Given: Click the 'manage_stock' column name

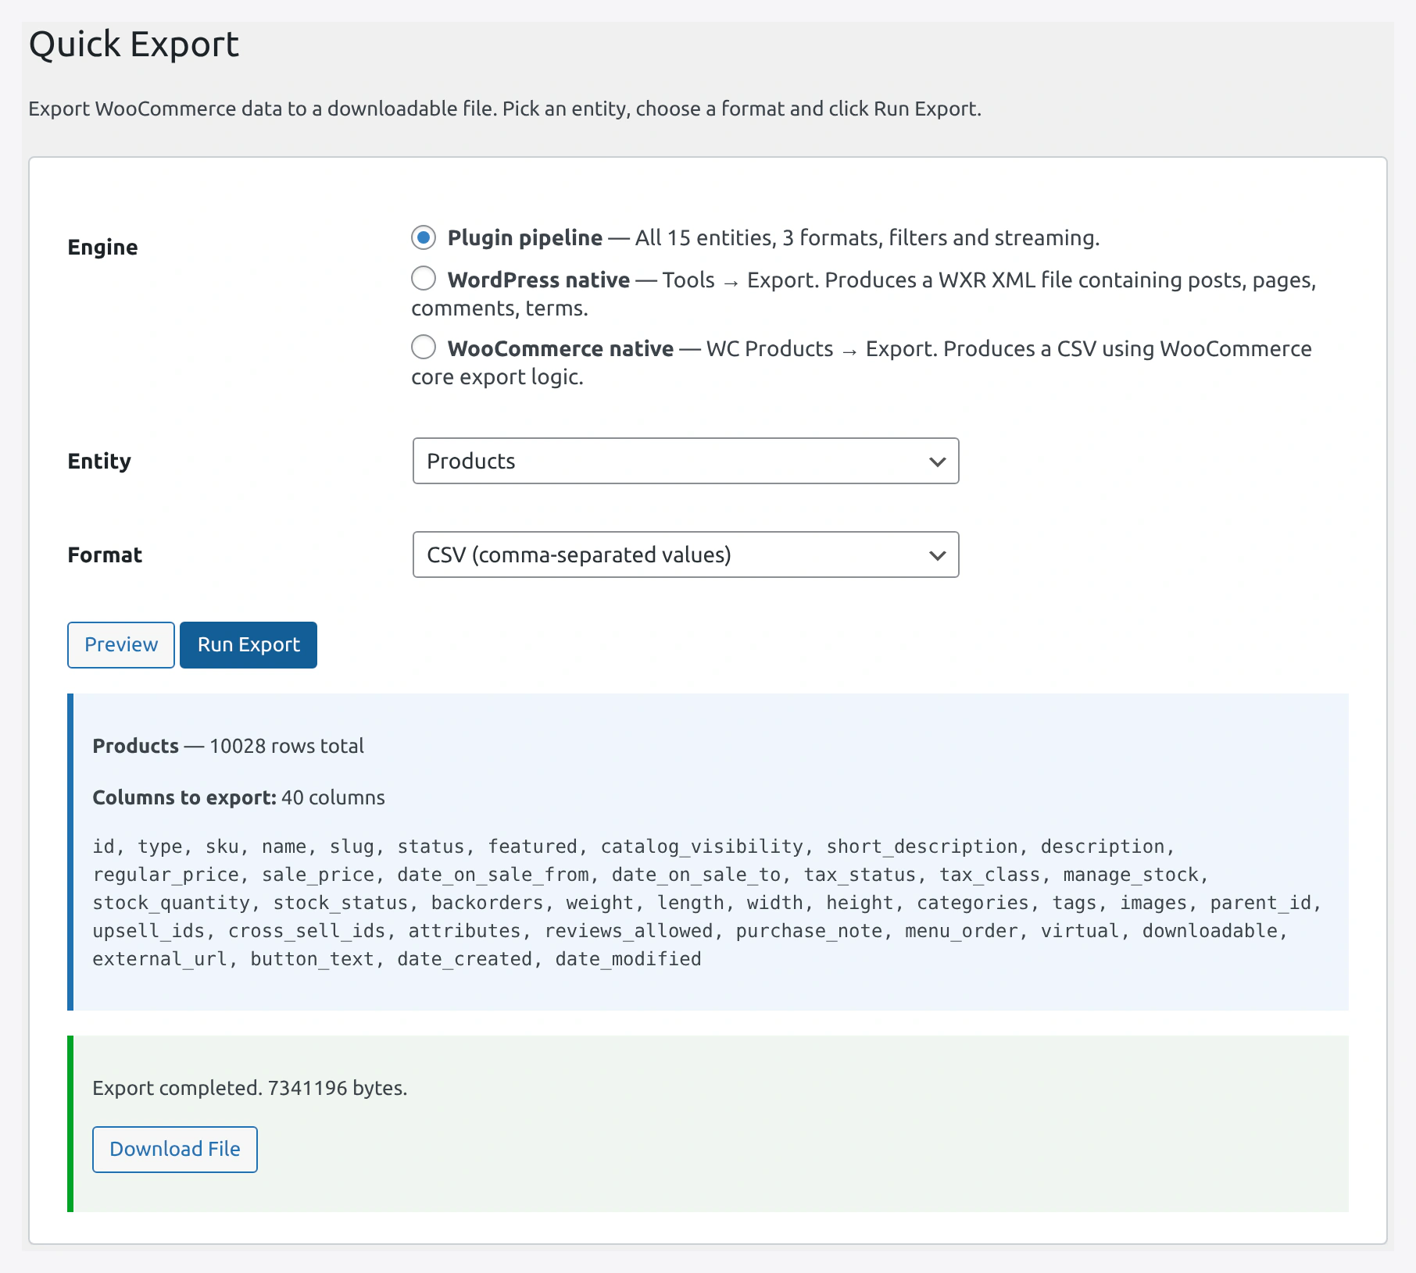Looking at the screenshot, I should [x=1131, y=875].
